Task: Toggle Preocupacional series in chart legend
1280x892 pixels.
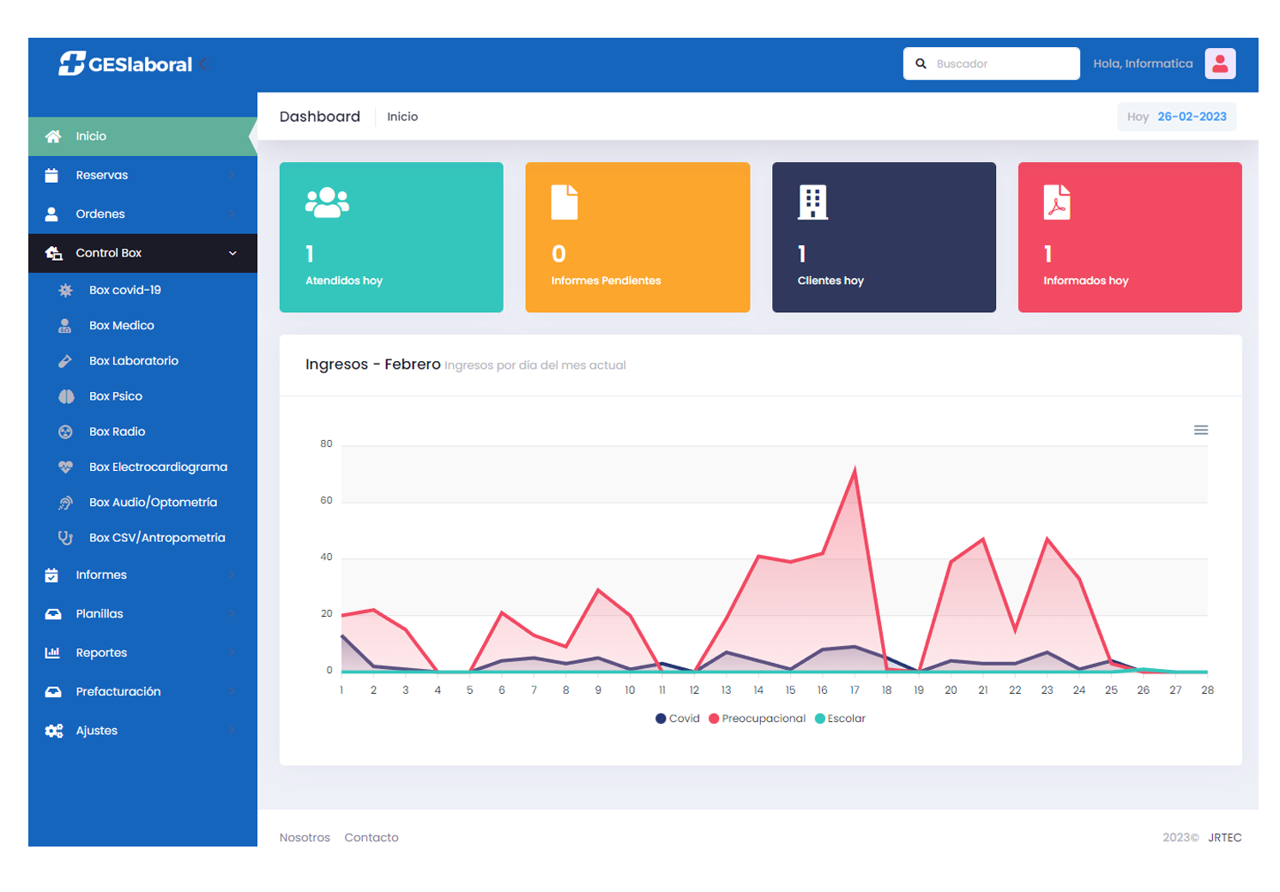Action: (x=757, y=719)
